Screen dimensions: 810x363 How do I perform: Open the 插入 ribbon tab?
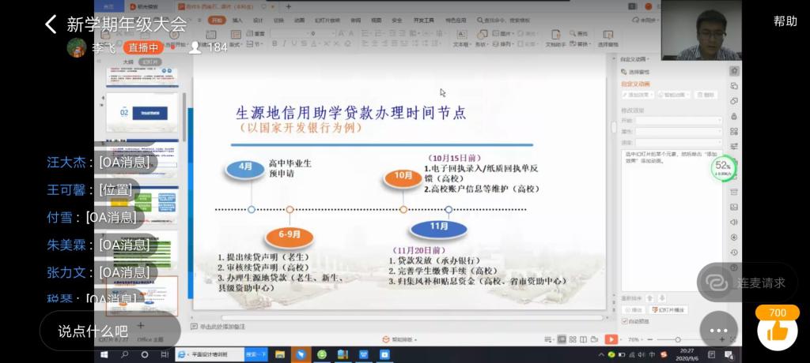[x=237, y=20]
